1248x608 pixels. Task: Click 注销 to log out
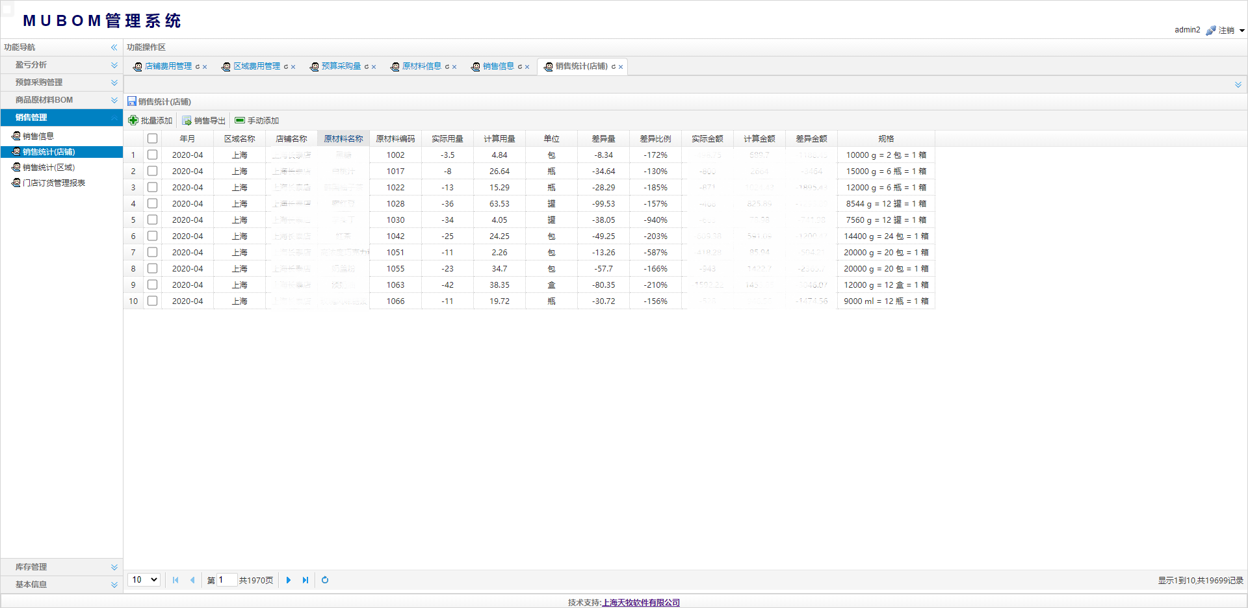(x=1226, y=31)
